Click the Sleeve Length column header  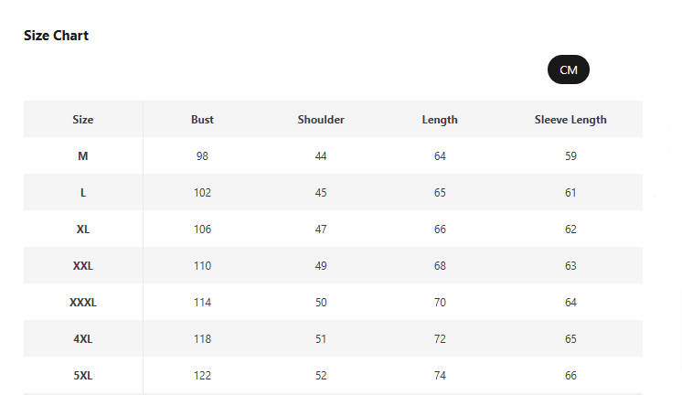[570, 120]
